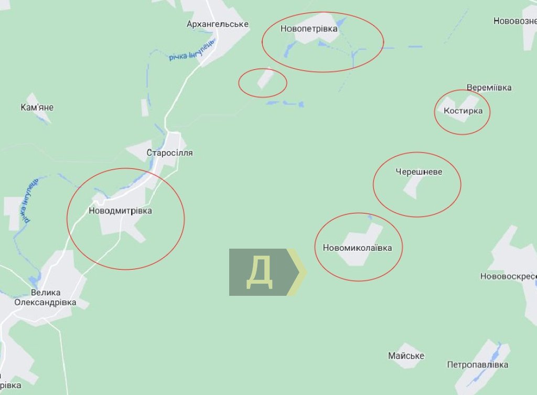Click the Майське village label

[406, 356]
